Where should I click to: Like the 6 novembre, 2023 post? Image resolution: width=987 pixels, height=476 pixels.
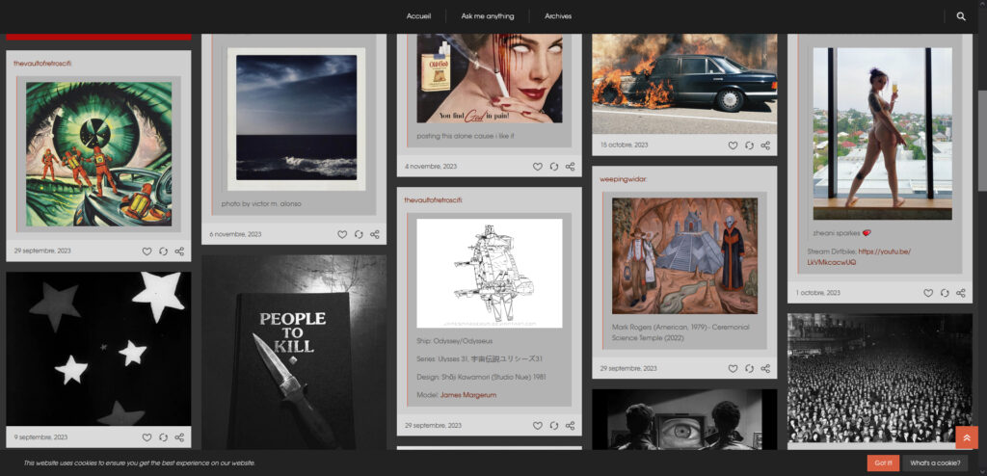coord(342,234)
